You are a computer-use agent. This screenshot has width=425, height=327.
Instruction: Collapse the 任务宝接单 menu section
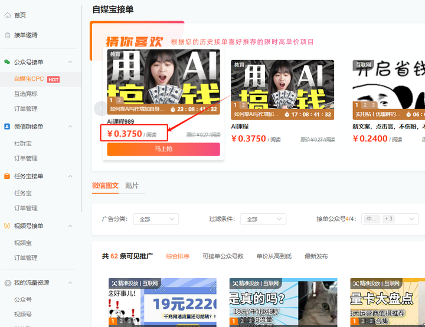tap(70, 176)
